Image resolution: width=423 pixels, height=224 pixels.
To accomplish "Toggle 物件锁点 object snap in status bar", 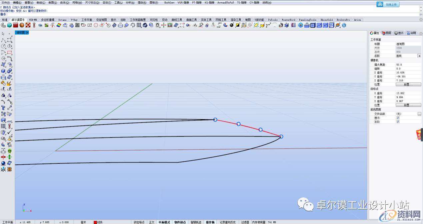I will pyautogui.click(x=180, y=222).
